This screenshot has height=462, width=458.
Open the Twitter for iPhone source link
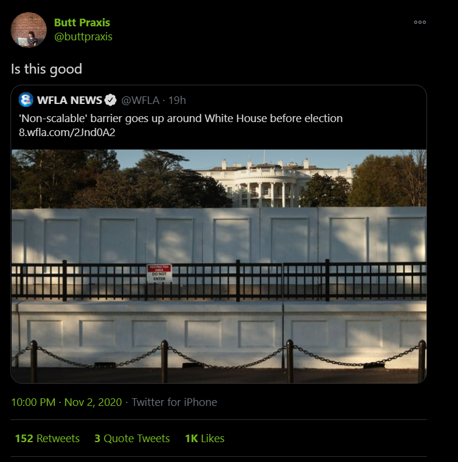[x=174, y=402]
